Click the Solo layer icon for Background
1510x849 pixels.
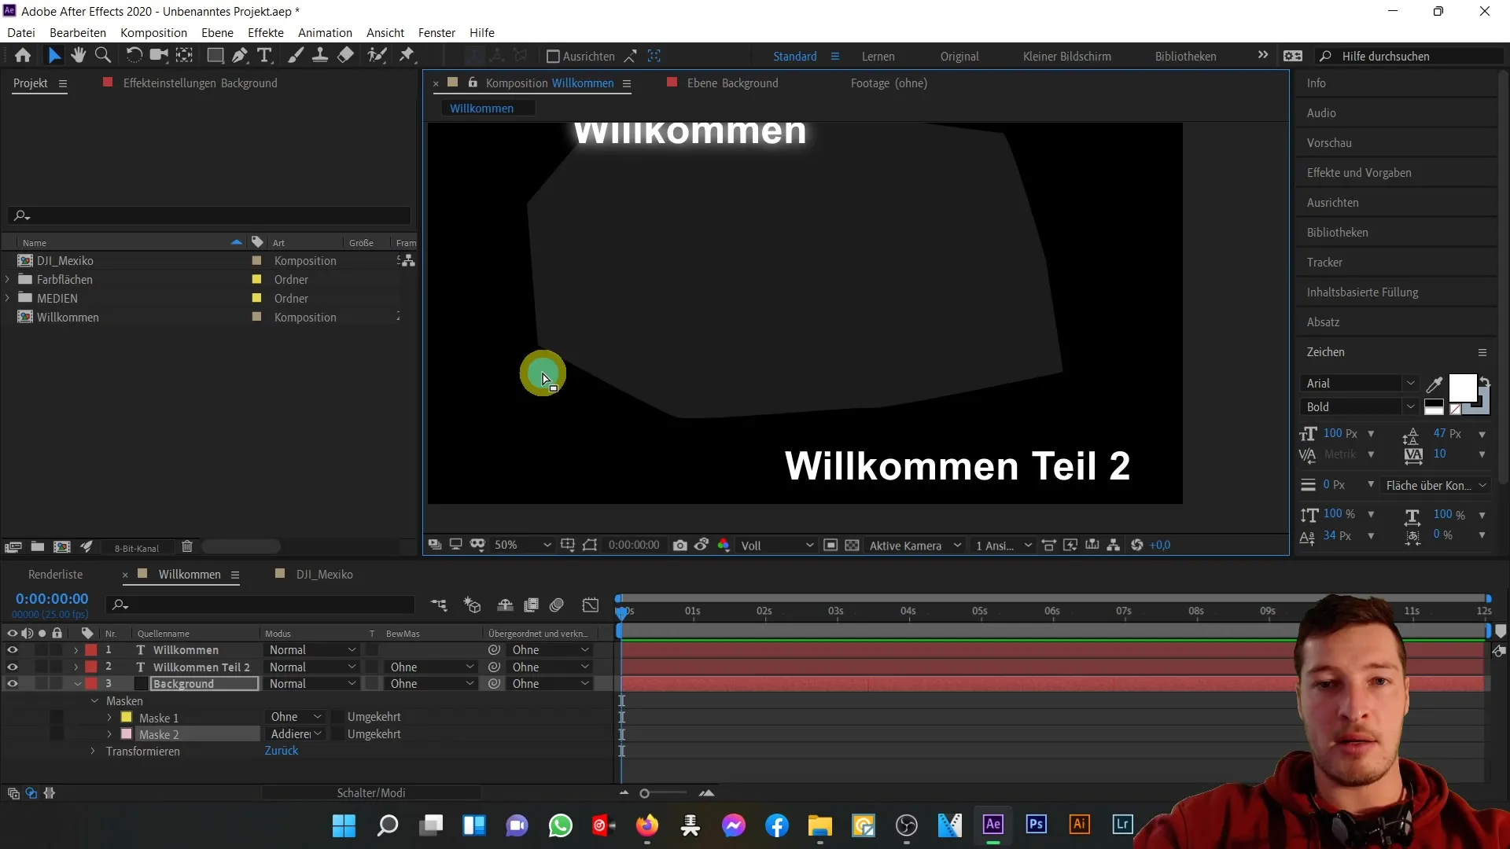[42, 684]
